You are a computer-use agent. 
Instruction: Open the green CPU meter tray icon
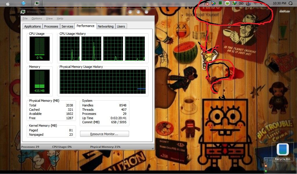pos(220,3)
